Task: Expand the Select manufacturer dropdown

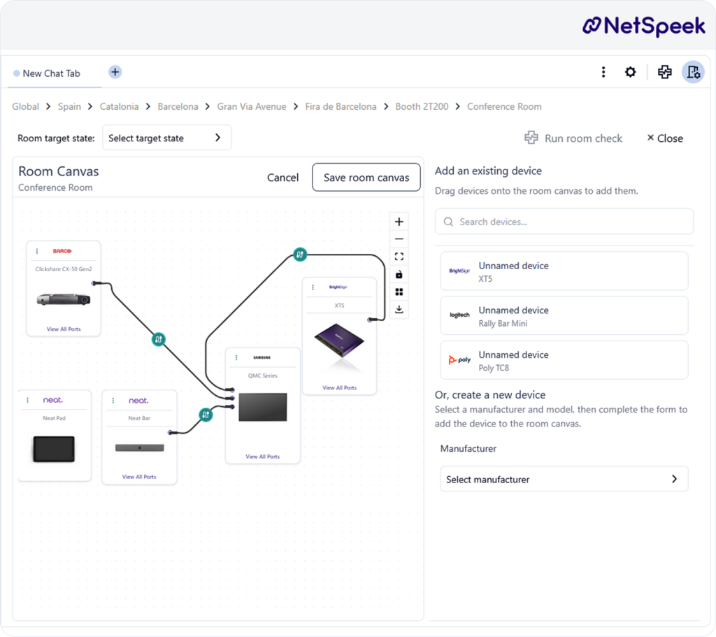Action: tap(564, 479)
